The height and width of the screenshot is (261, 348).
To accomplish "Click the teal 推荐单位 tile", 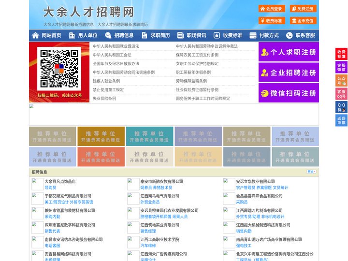I will (149, 136).
